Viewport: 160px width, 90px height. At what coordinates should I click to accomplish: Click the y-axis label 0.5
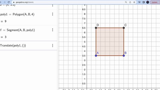point(84,83)
